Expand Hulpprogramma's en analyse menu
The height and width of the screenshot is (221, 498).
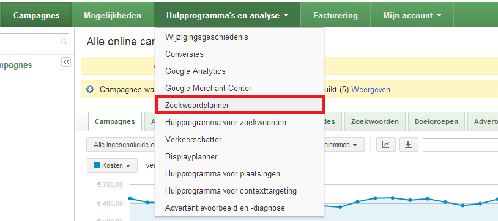pos(227,15)
